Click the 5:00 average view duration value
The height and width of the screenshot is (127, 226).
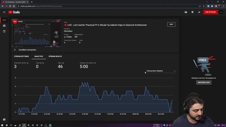[84, 67]
